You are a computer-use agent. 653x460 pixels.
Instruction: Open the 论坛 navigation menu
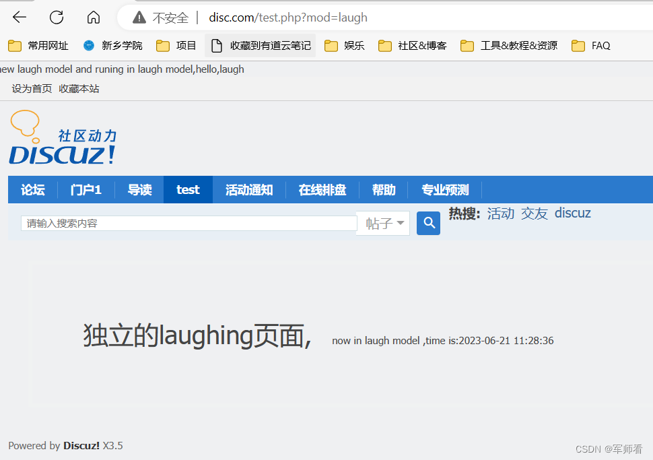(32, 189)
